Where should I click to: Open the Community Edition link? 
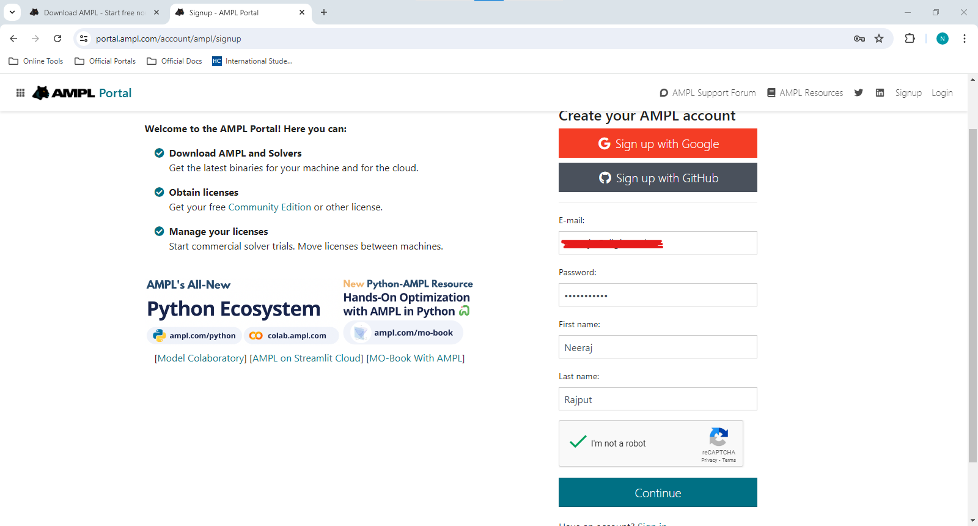270,207
